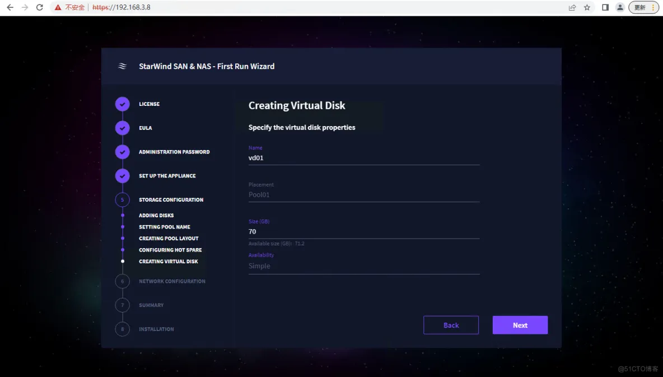This screenshot has width=663, height=377.
Task: Open the browser profile icon
Action: (620, 7)
